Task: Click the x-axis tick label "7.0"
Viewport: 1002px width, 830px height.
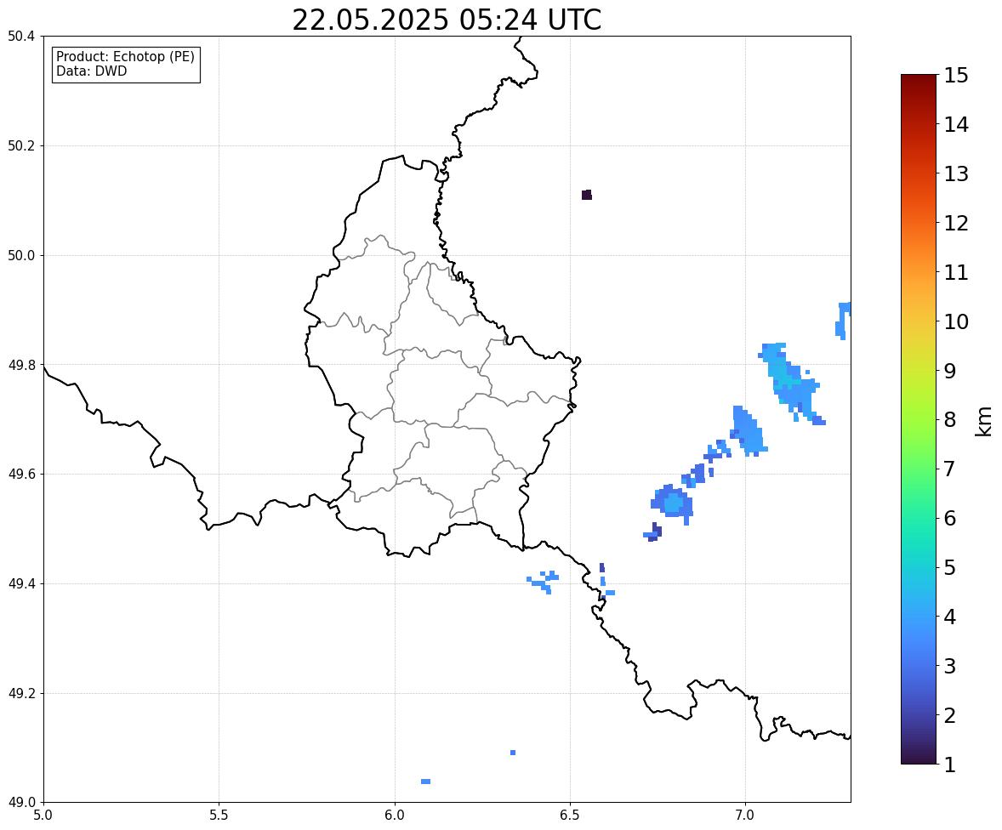Action: coord(746,816)
